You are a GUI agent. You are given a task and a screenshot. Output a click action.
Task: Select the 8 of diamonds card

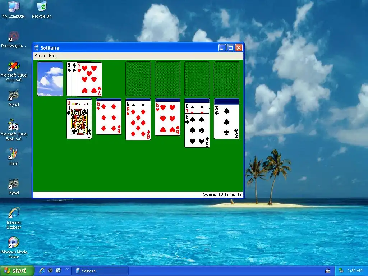point(138,123)
